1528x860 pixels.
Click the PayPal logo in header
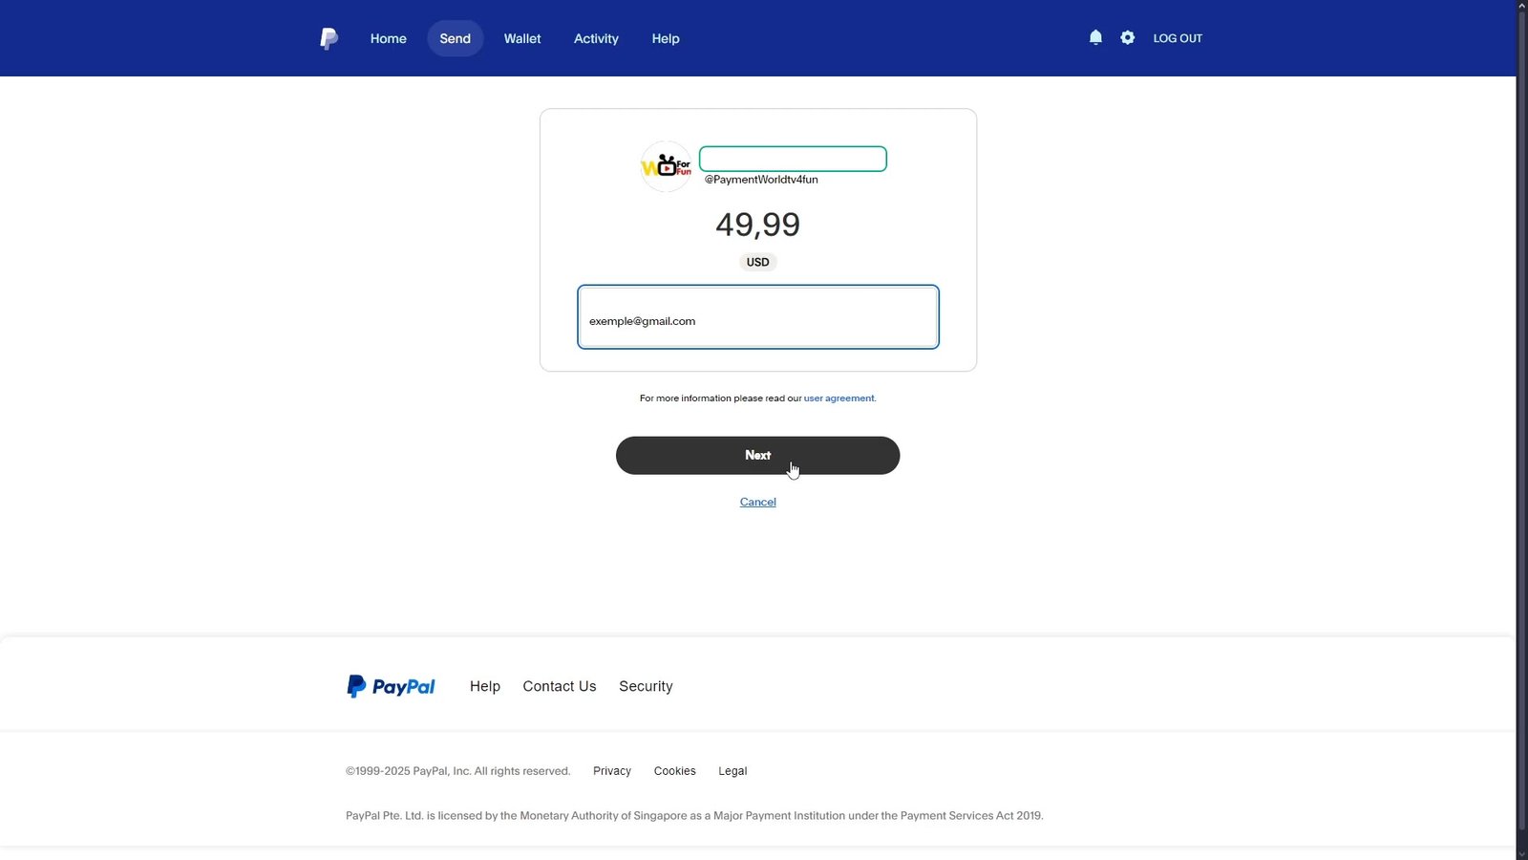pos(329,38)
